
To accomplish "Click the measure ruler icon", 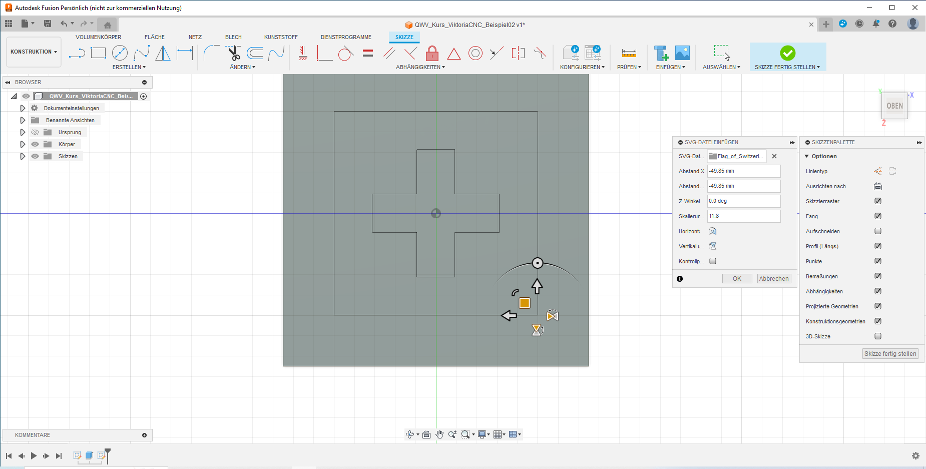I will coord(629,53).
